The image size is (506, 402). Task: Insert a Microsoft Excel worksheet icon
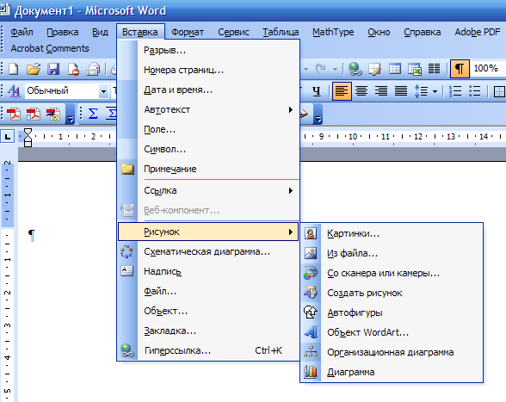pos(415,69)
